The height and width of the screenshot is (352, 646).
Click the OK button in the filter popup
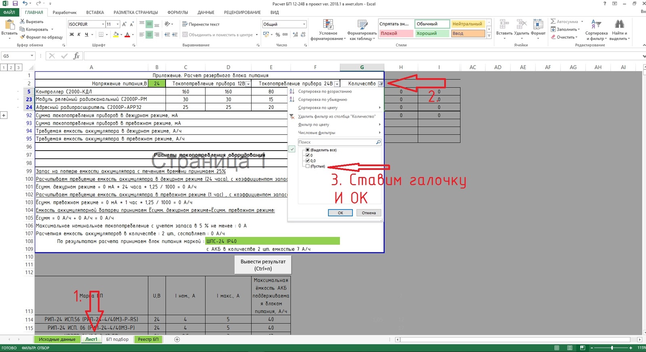click(340, 213)
